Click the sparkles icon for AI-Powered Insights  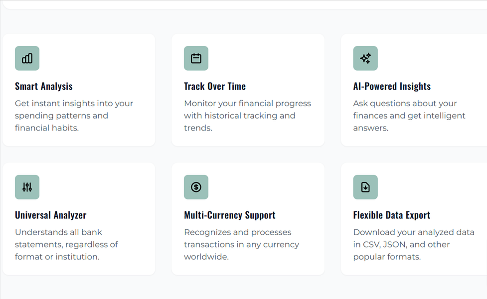point(365,58)
